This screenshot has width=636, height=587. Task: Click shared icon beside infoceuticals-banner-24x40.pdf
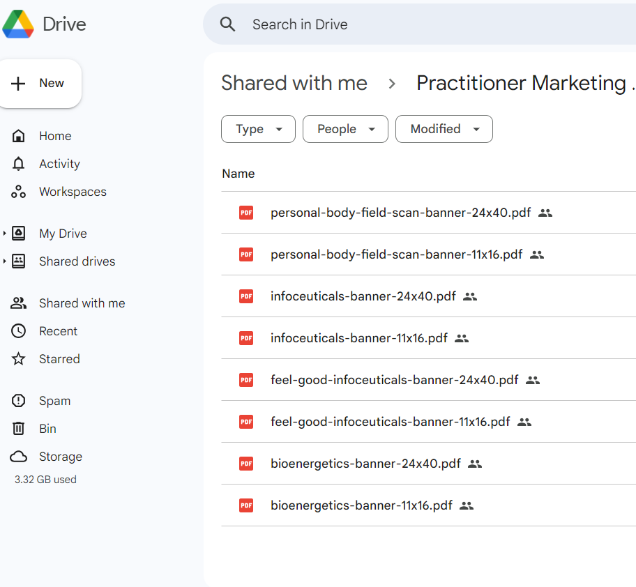(x=470, y=297)
